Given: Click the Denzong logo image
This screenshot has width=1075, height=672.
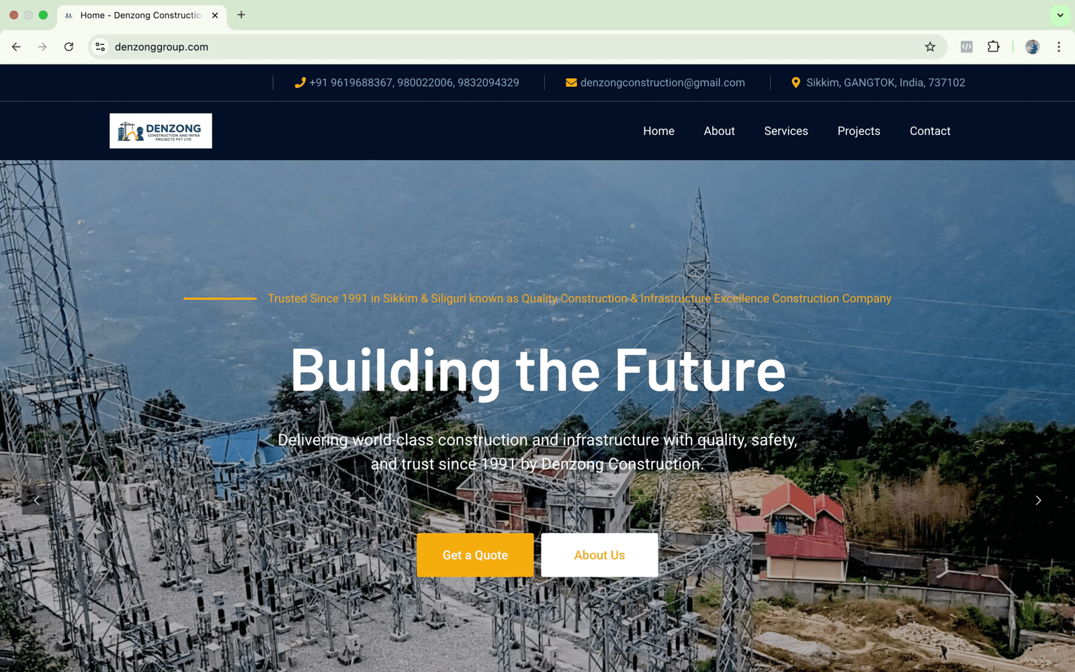Looking at the screenshot, I should click(161, 131).
